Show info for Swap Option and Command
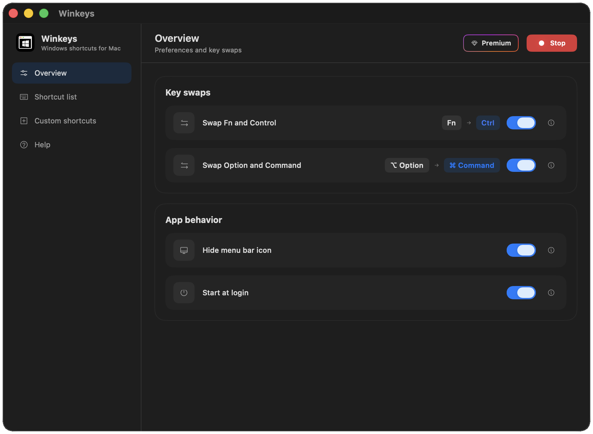The height and width of the screenshot is (434, 593). click(551, 165)
